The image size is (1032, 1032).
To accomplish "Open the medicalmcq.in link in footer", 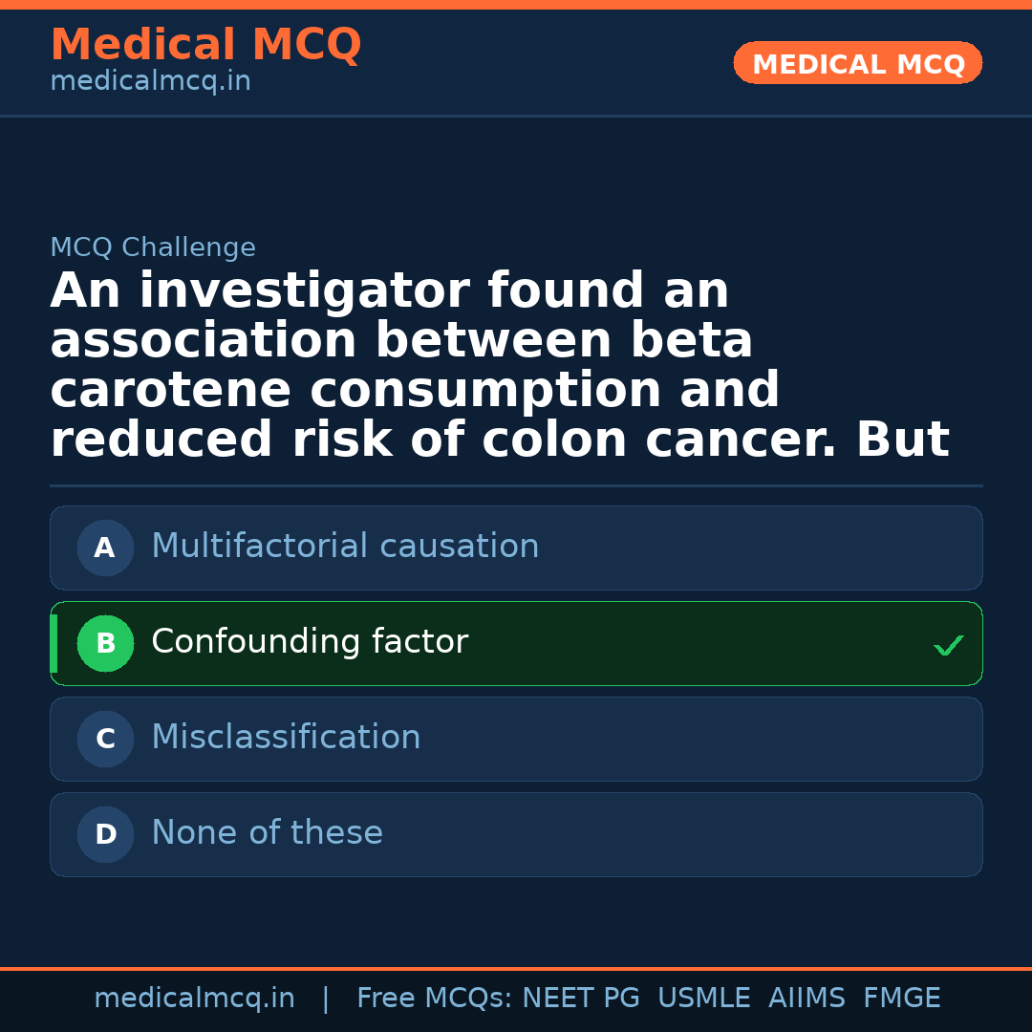I will (194, 999).
